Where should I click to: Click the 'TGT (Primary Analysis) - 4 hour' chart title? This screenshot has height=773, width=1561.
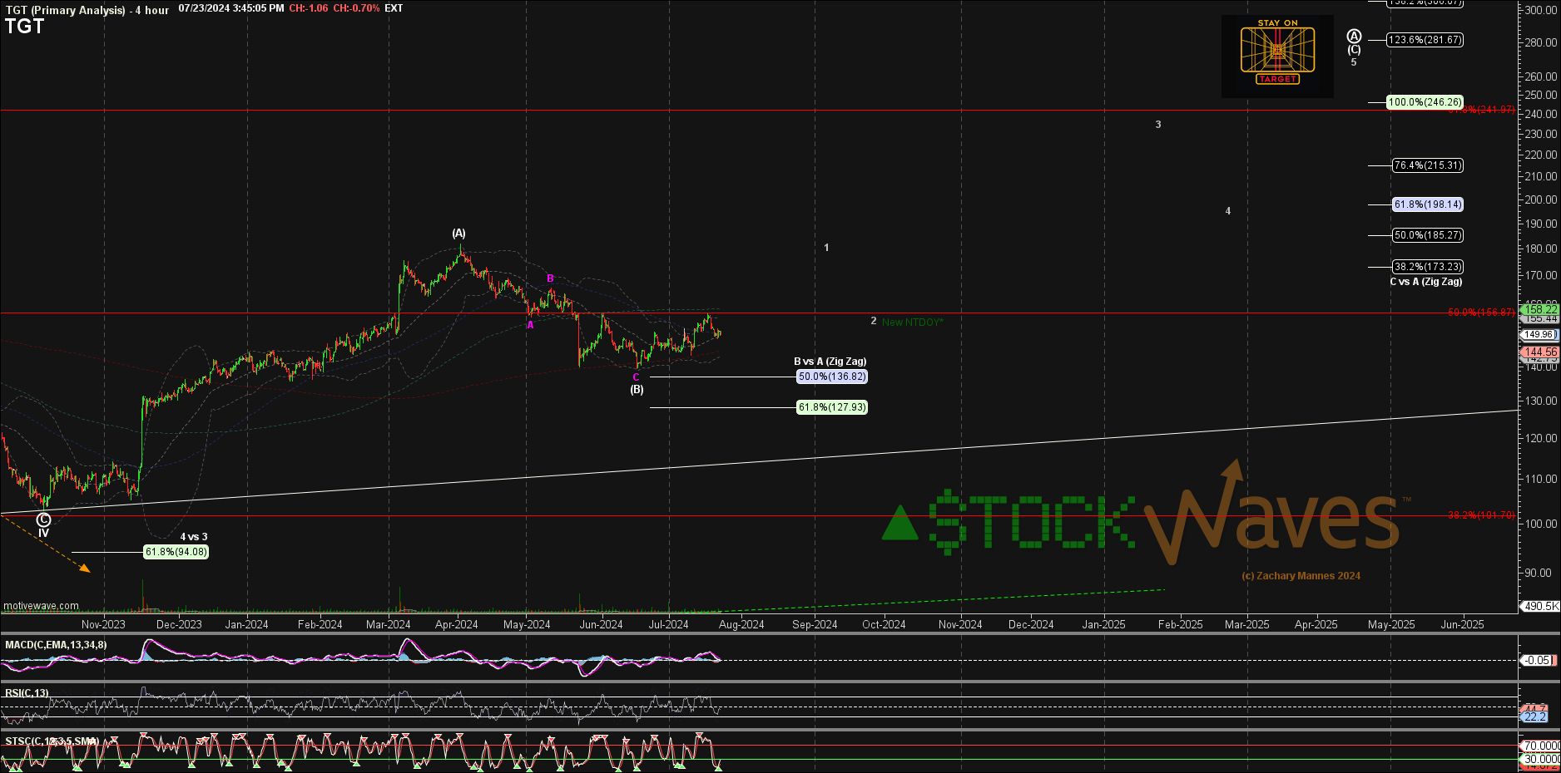[x=87, y=10]
